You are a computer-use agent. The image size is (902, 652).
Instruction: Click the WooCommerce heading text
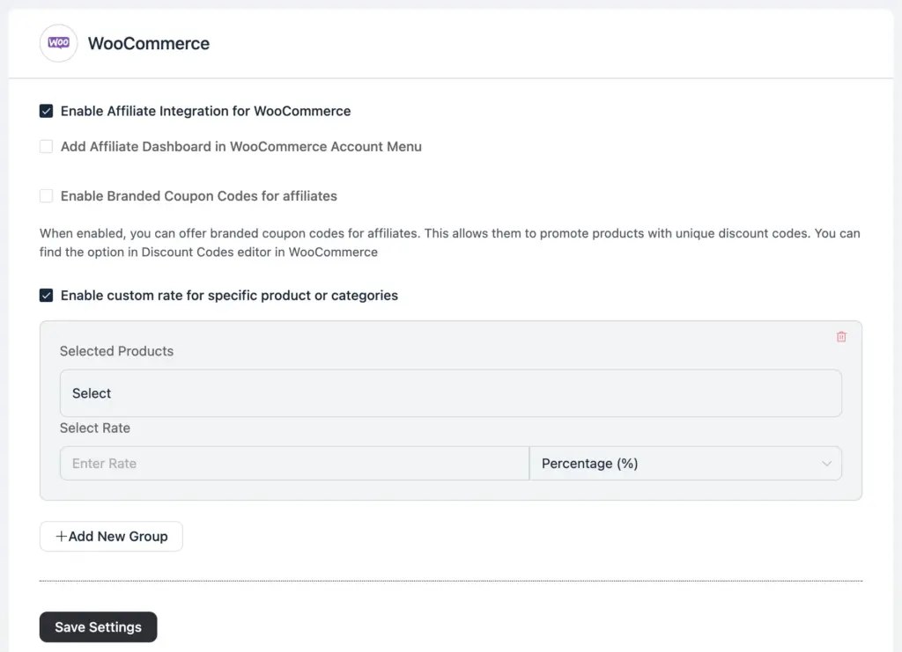click(x=148, y=44)
